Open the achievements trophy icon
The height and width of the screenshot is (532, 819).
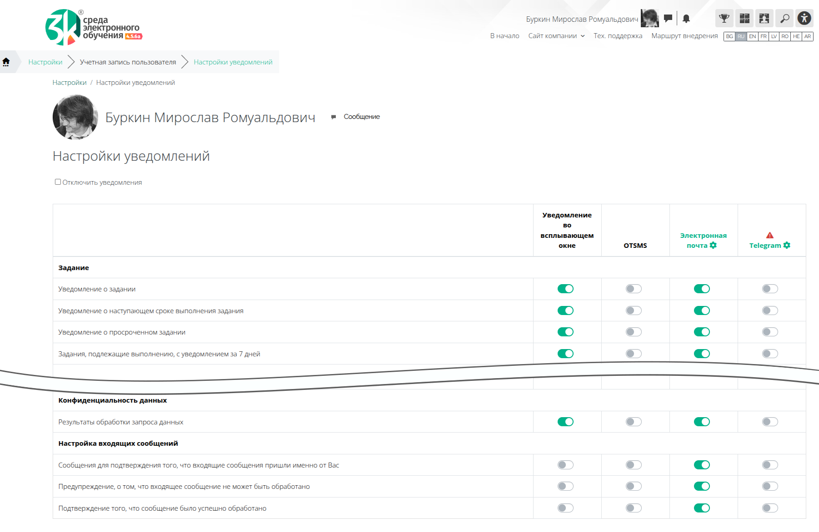coord(724,19)
